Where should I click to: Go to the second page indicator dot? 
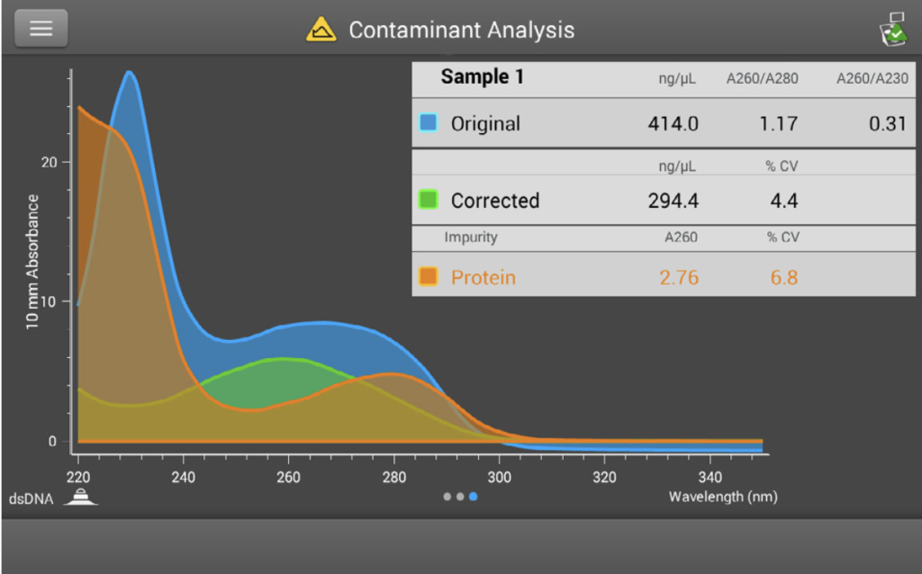click(x=460, y=497)
